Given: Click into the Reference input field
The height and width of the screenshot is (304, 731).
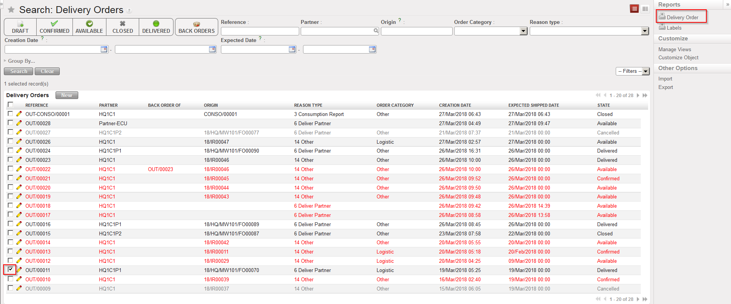Looking at the screenshot, I should tap(259, 31).
